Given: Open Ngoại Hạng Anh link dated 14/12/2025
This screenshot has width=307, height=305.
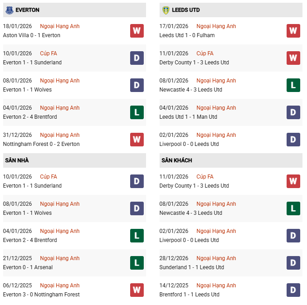Looking at the screenshot, I should (216, 286).
